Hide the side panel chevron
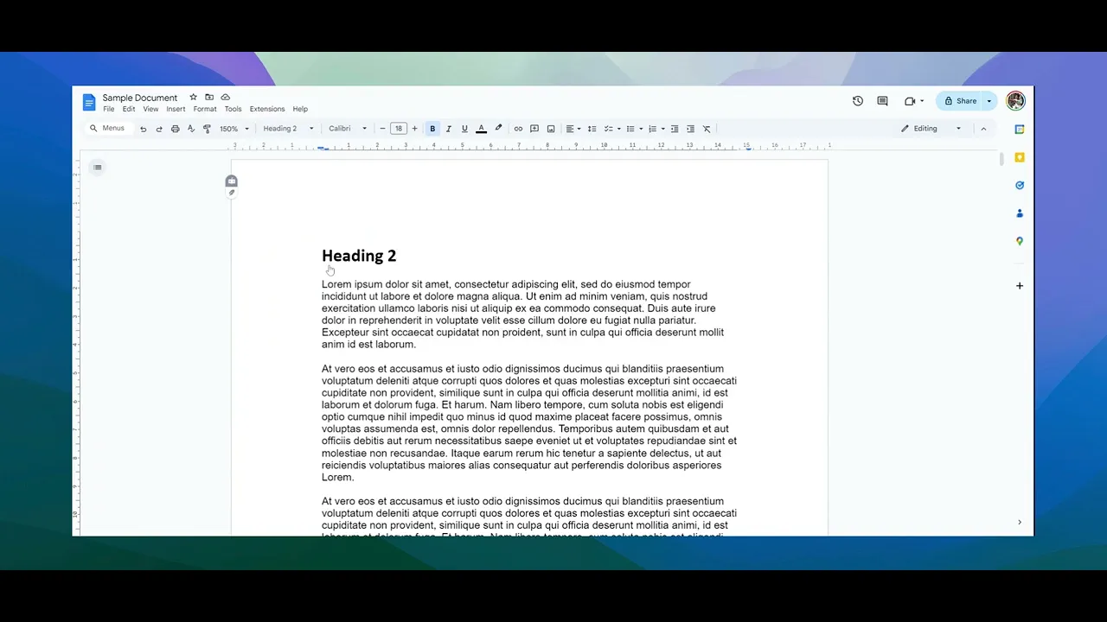This screenshot has height=622, width=1107. coord(1020,522)
